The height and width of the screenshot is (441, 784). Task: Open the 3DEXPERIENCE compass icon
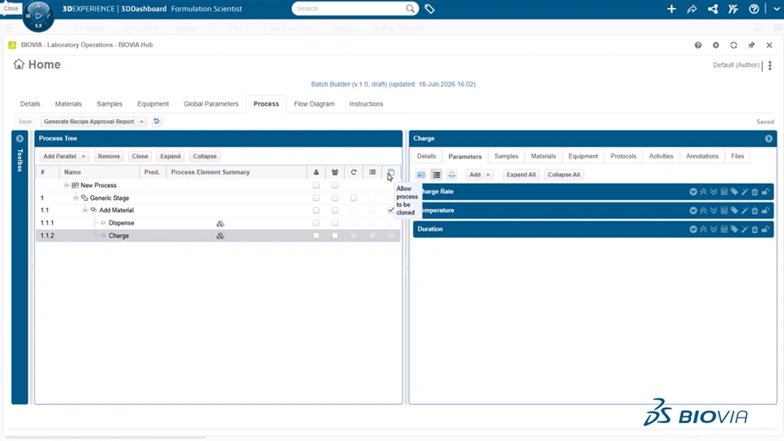(x=38, y=16)
